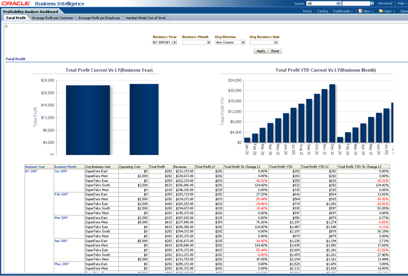This screenshot has height=276, width=408.
Task: Click the red -38.35% YTD change value
Action: (382, 199)
